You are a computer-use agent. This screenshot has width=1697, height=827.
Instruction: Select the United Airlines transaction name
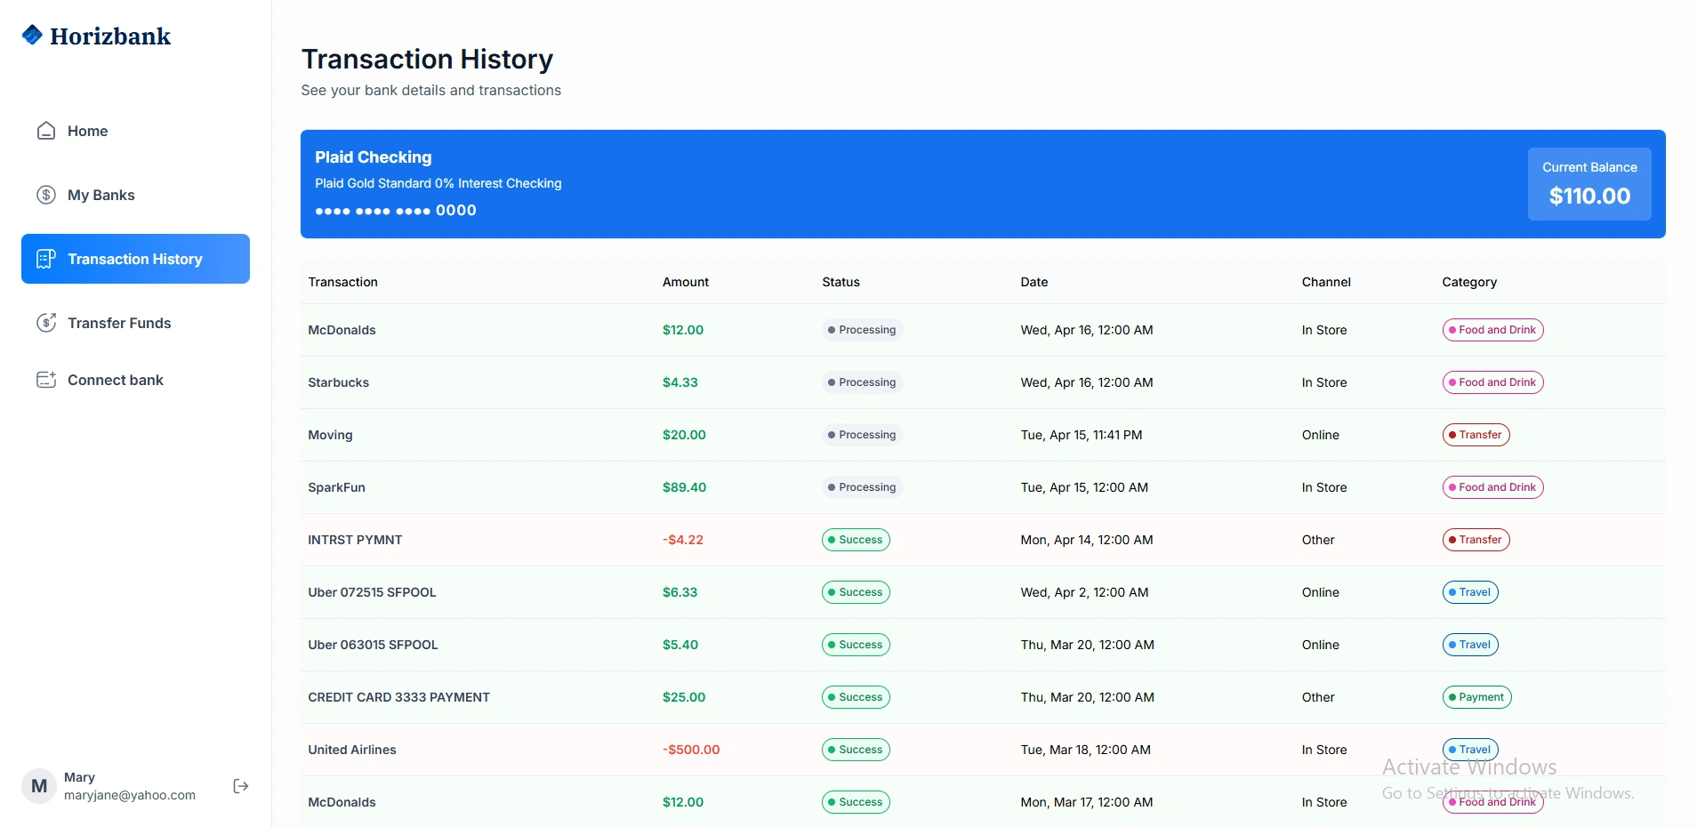click(x=352, y=750)
